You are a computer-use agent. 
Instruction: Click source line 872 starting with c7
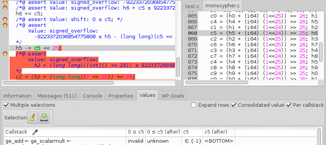pos(264,56)
